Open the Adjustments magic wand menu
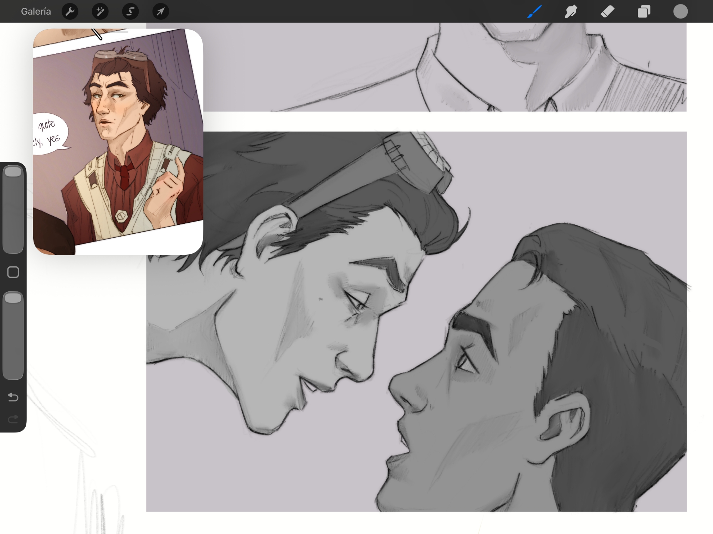 click(100, 11)
